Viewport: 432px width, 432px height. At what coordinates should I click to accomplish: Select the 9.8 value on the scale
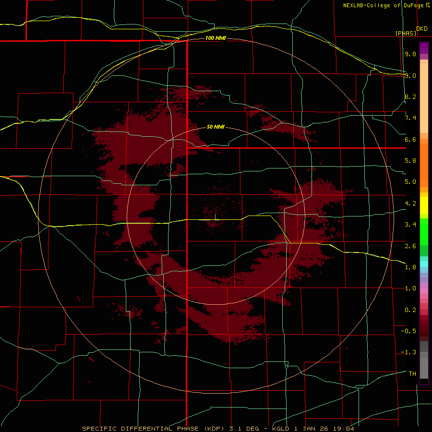410,54
